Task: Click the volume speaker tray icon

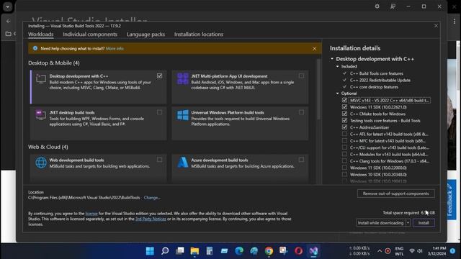Action: [x=420, y=251]
